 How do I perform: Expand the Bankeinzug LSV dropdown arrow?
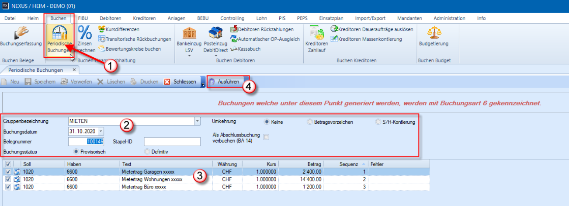click(x=189, y=56)
